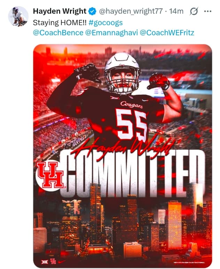Click the display name Hayden Wright

(x=60, y=11)
